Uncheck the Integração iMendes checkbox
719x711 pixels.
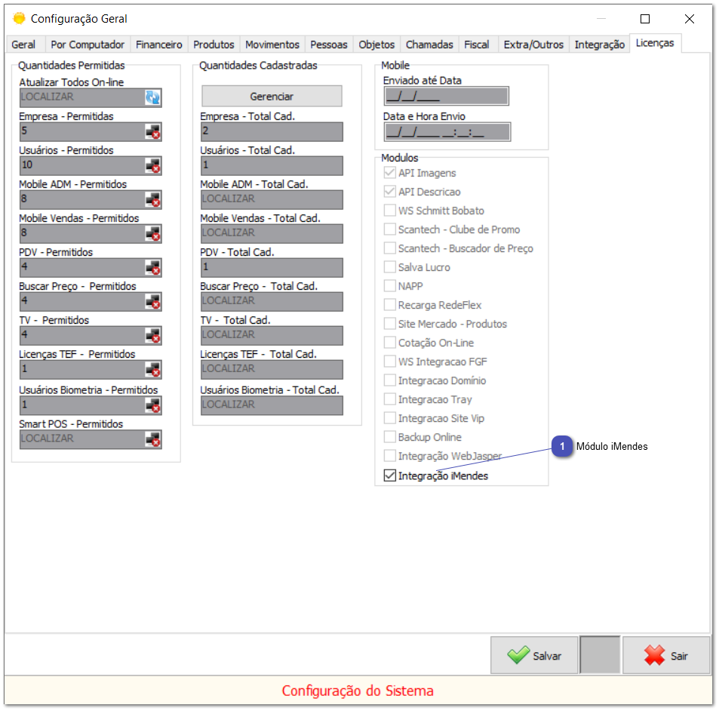(389, 476)
